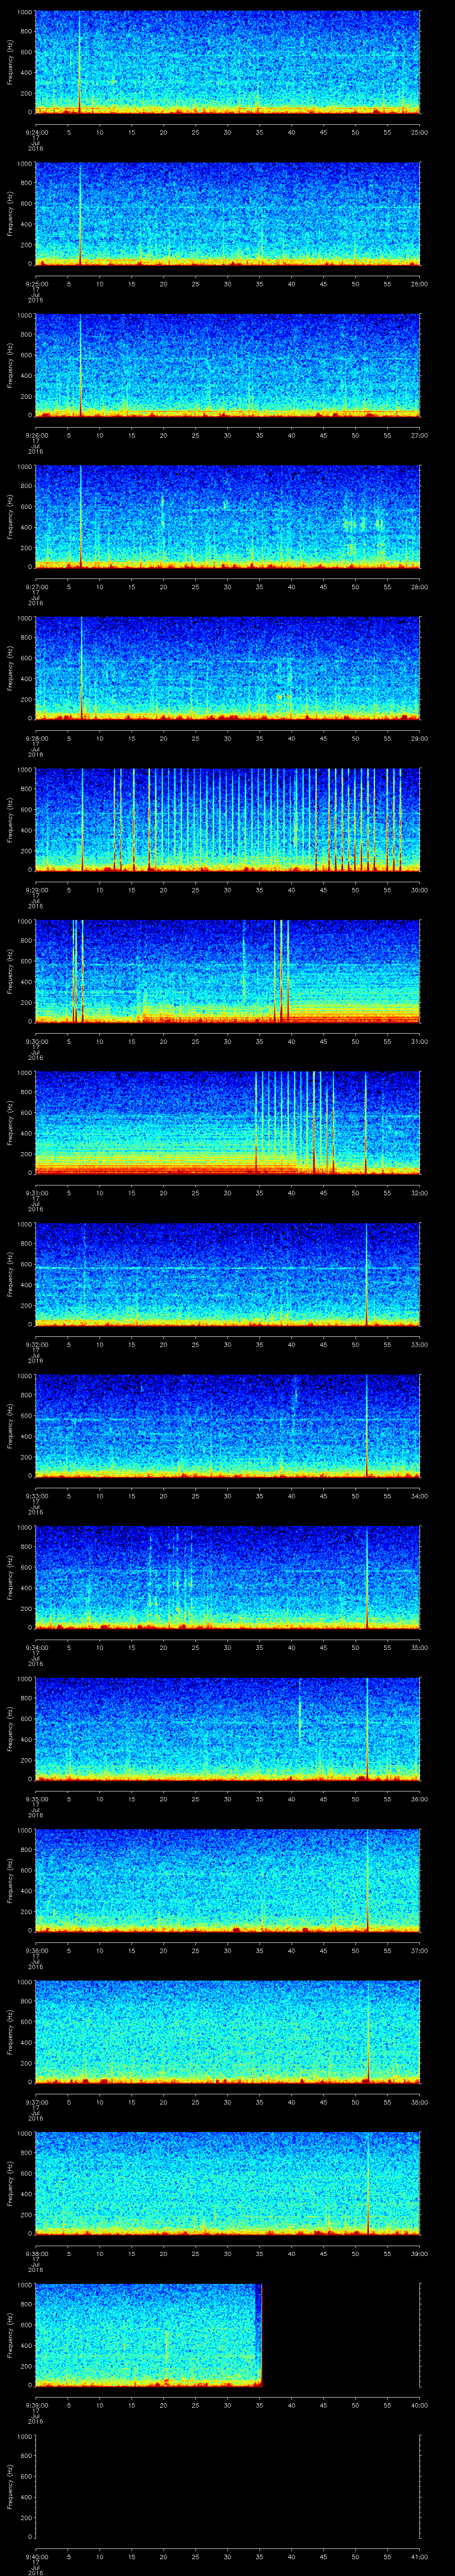The height and width of the screenshot is (2576, 455).
Task: Select the spectrogram panel starting at 9:38:00
Action: [228, 2184]
